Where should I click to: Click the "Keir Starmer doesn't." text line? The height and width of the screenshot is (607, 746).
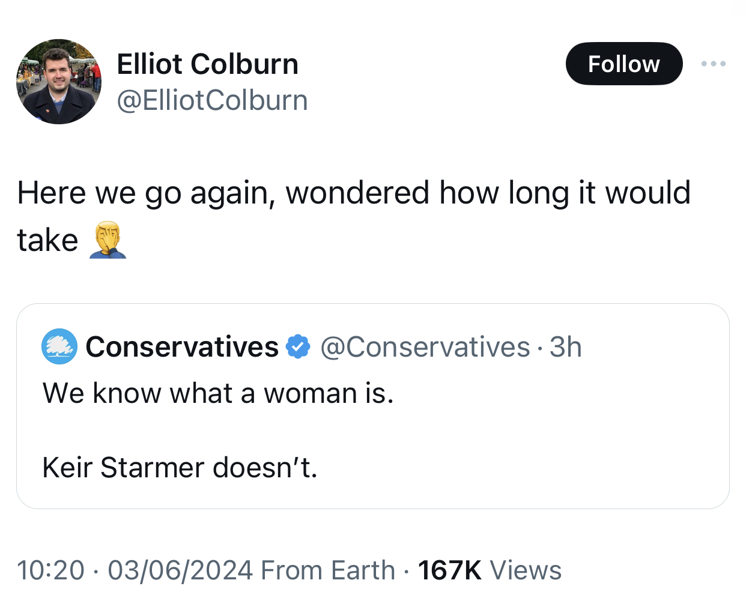[180, 467]
